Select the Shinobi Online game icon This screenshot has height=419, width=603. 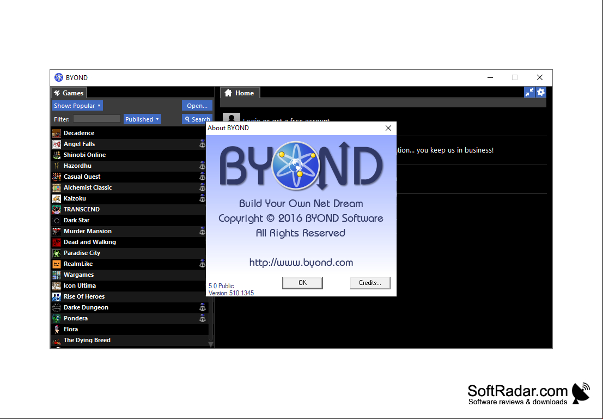tap(57, 155)
